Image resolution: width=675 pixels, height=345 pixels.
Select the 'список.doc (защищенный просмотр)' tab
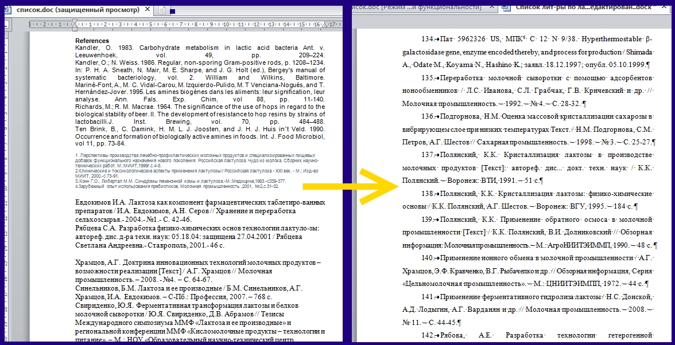point(78,9)
